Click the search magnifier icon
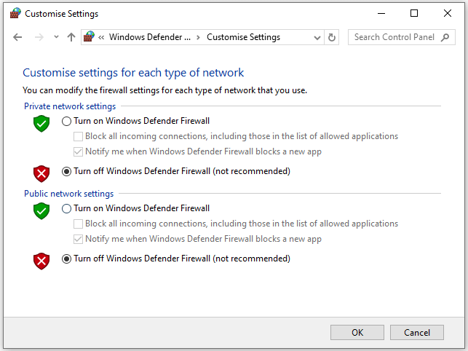 [446, 37]
